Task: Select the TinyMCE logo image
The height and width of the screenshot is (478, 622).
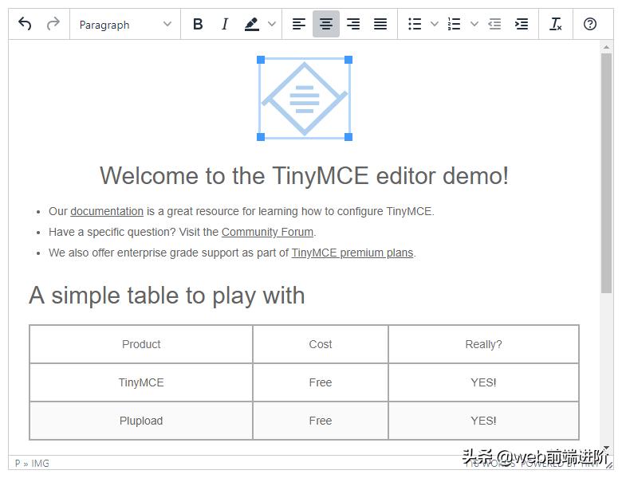Action: click(x=305, y=98)
